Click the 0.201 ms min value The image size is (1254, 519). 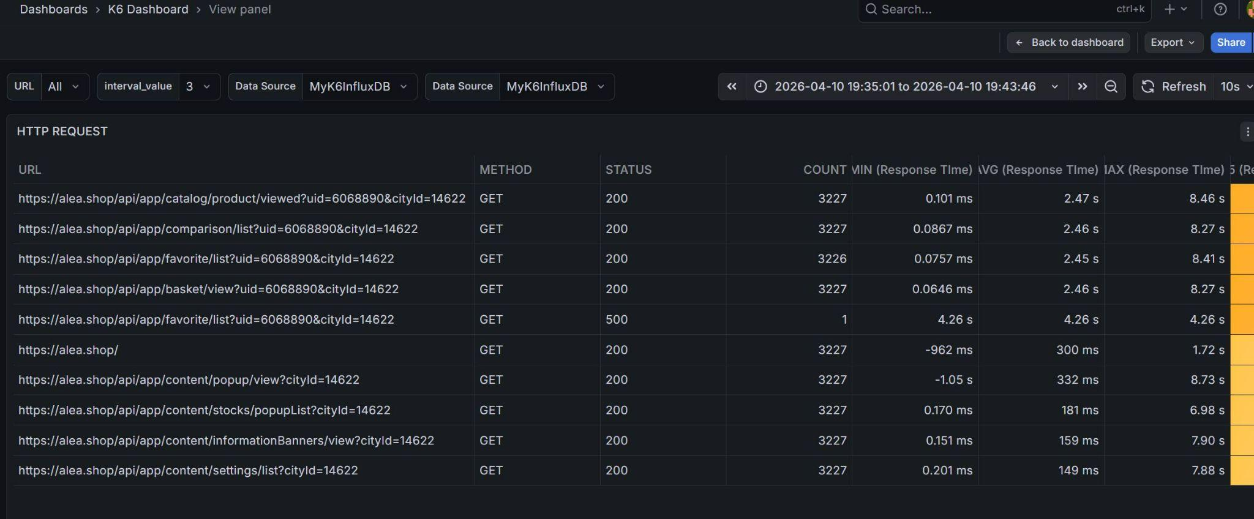tap(947, 471)
